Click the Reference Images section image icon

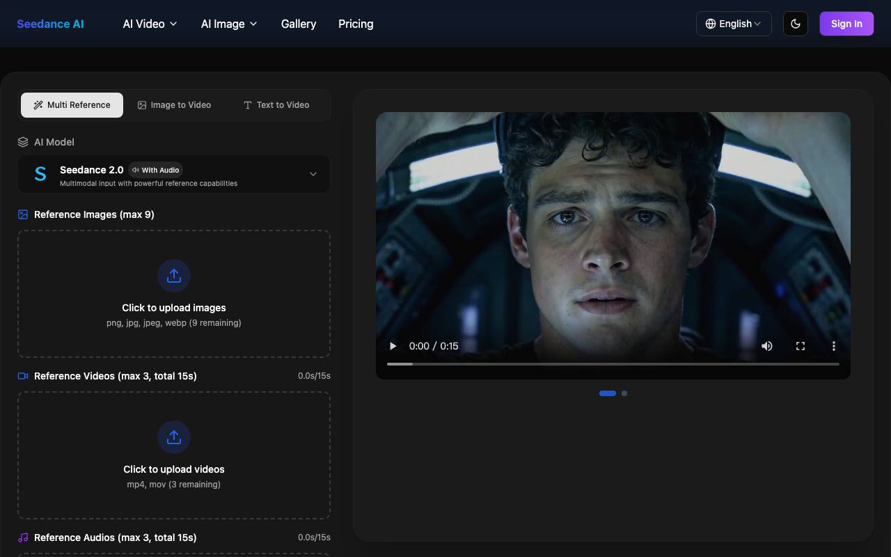coord(23,214)
